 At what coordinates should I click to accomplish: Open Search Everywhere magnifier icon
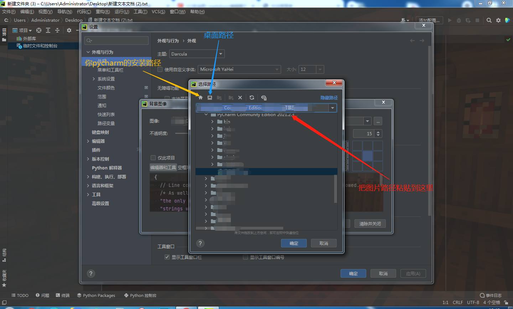tap(489, 20)
